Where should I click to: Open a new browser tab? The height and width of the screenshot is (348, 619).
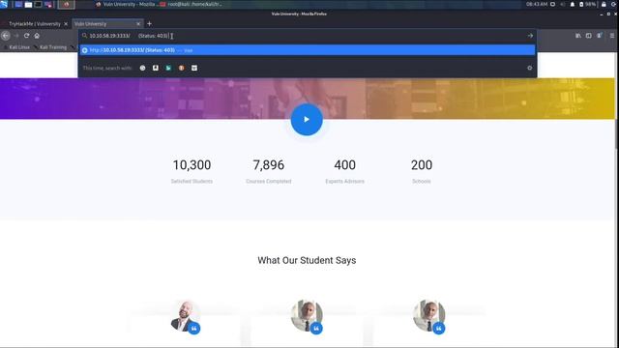pos(149,23)
